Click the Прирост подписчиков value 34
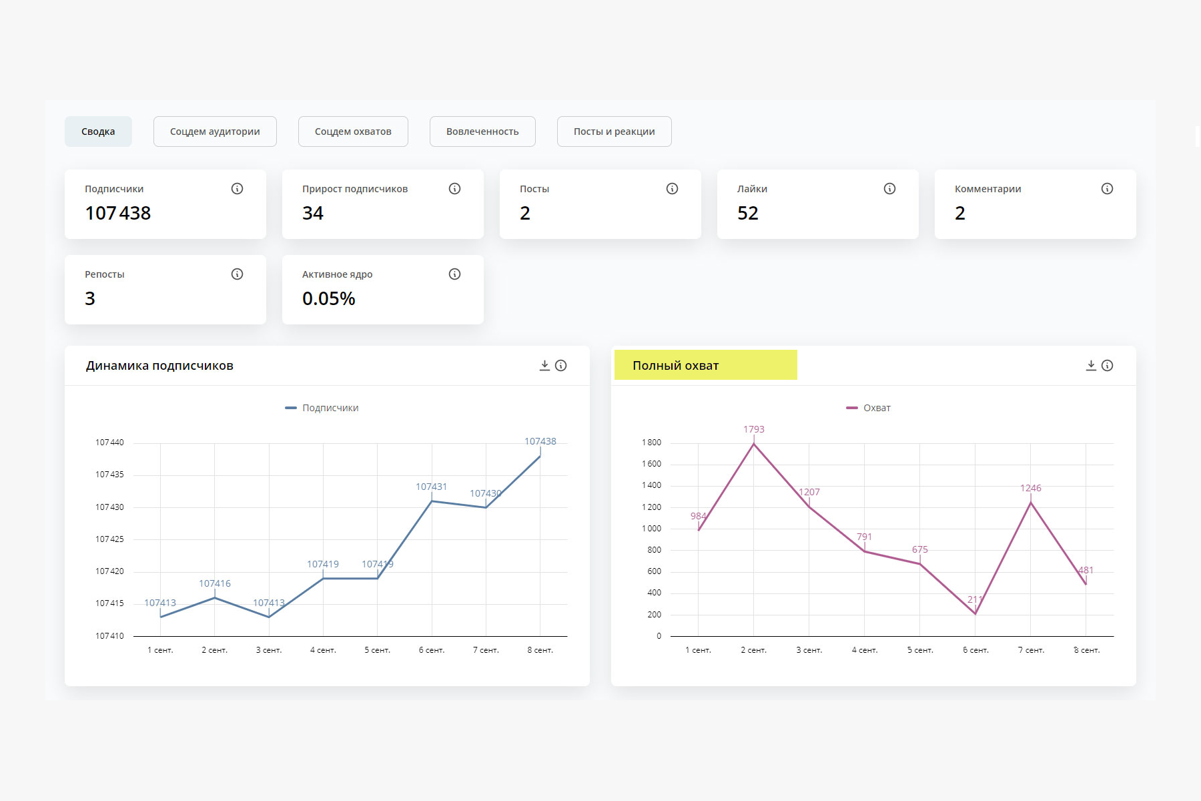Screen dimensions: 1201x801 coord(313,213)
